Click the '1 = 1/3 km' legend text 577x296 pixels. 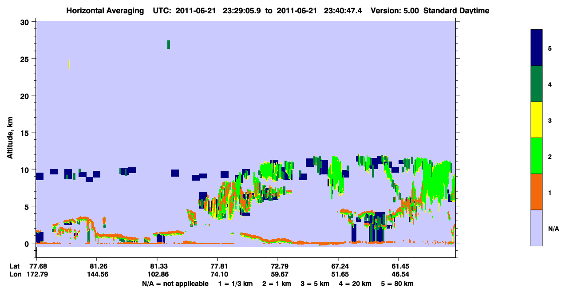235,284
